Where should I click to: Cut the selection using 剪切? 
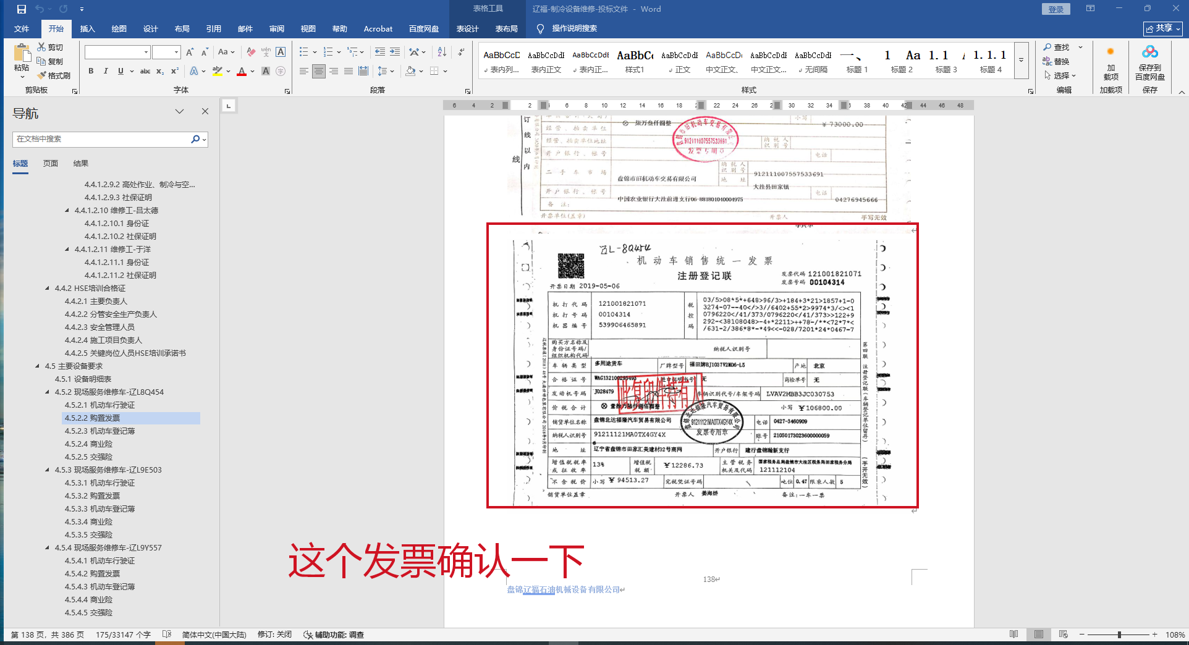(50, 47)
